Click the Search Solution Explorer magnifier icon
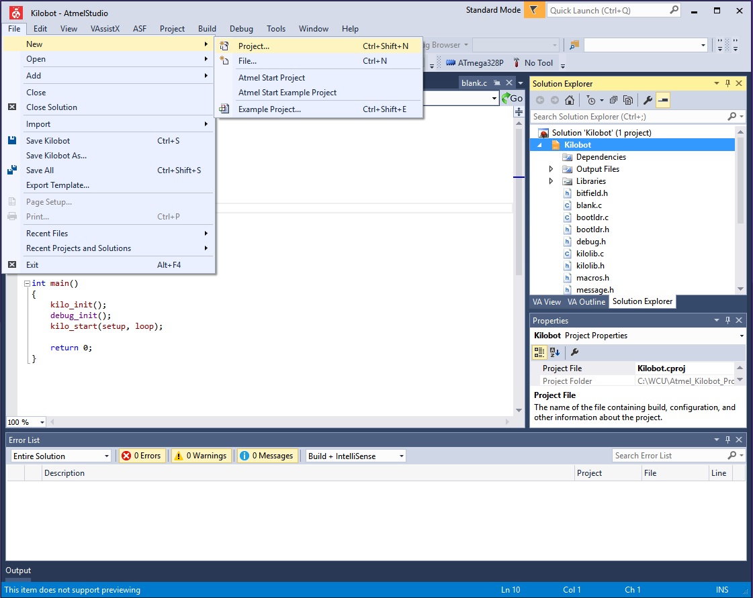The width and height of the screenshot is (753, 598). coord(732,116)
